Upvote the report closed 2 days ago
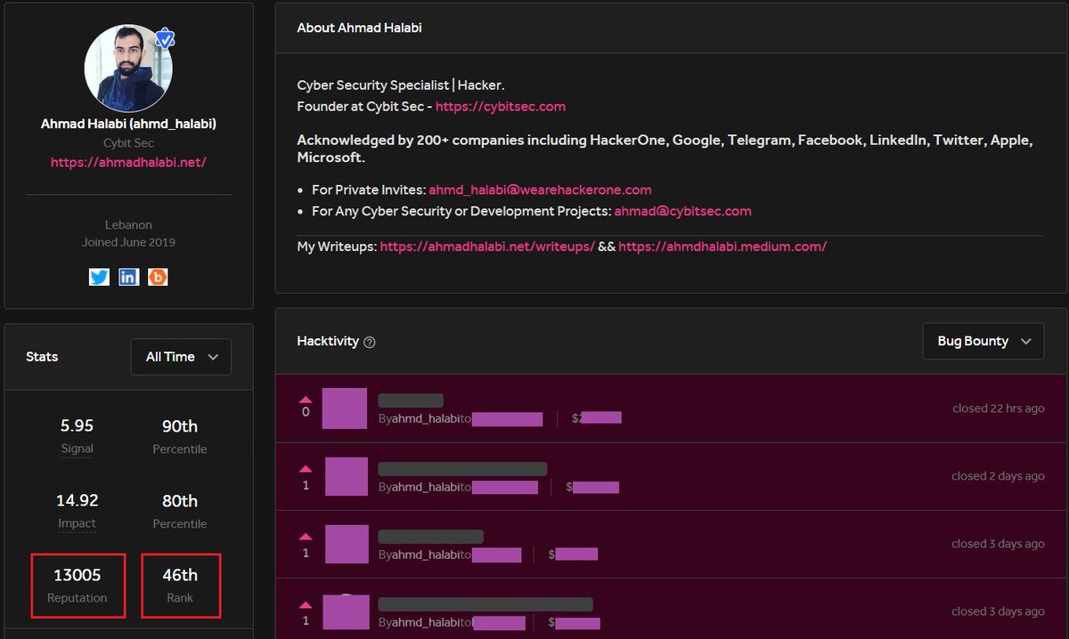The height and width of the screenshot is (639, 1069). [x=306, y=468]
